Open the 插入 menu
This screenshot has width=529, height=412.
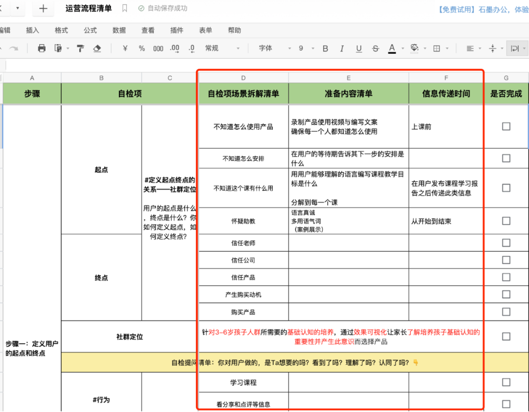32,30
